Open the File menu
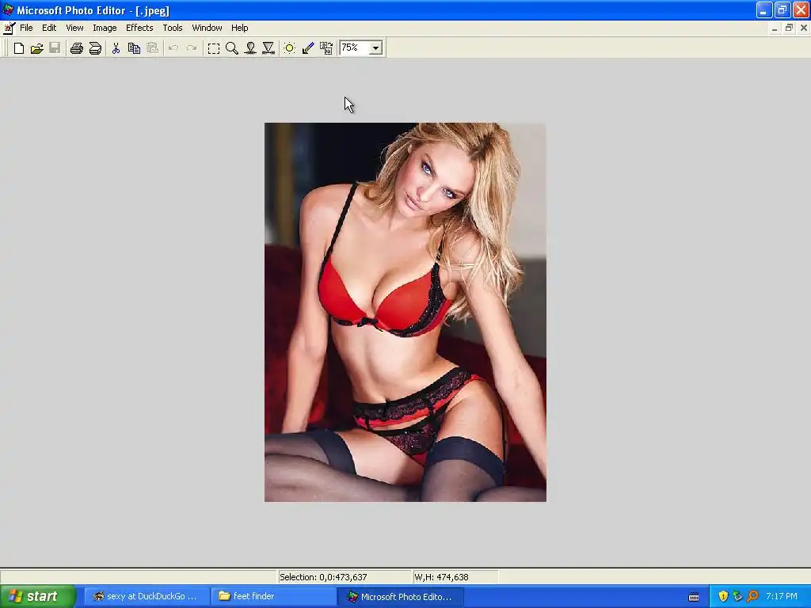Viewport: 811px width, 608px height. 26,28
